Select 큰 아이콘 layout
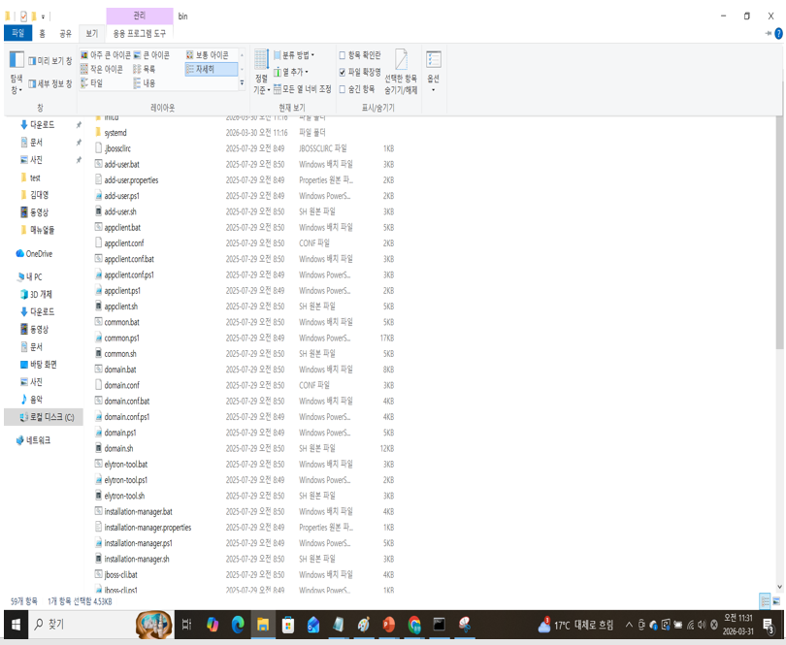The image size is (786, 645). (151, 54)
